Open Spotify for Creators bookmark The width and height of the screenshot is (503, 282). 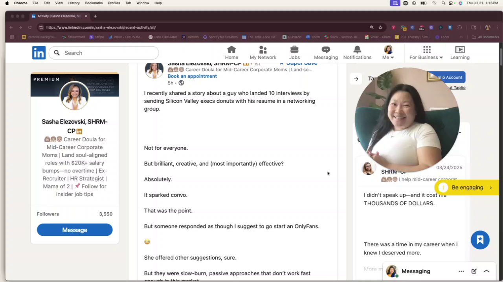pyautogui.click(x=220, y=37)
